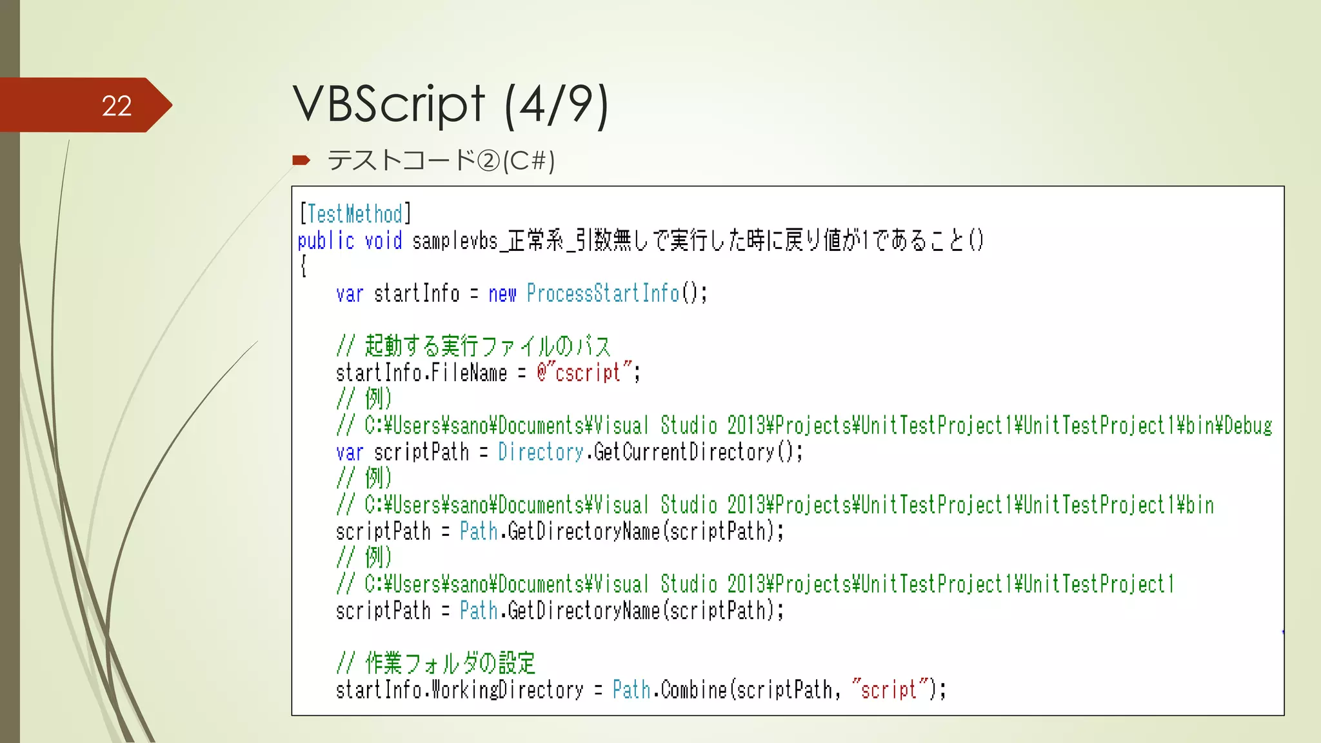Click the comment path ending with UnitTestProject1\bin
This screenshot has height=743, width=1321.
(775, 505)
